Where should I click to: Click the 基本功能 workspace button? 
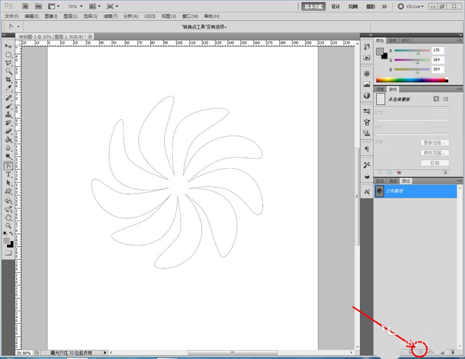tap(313, 7)
